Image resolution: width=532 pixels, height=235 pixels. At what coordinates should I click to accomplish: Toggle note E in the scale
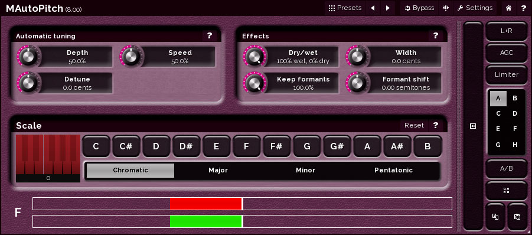click(x=217, y=146)
